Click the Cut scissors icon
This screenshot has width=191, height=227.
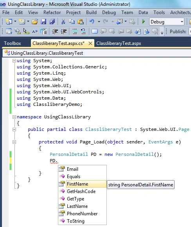(63, 22)
